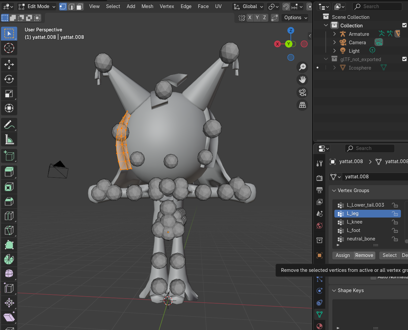Select the Scale tool
408x330 pixels.
click(x=9, y=94)
